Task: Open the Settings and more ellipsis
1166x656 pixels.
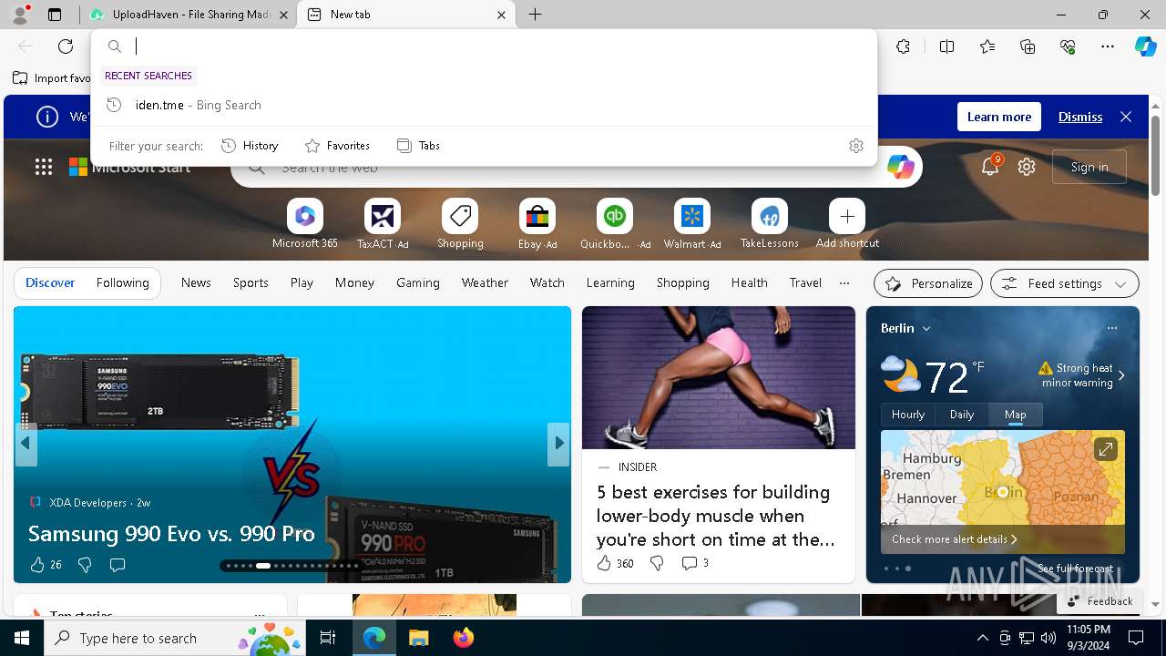Action: 1108,46
